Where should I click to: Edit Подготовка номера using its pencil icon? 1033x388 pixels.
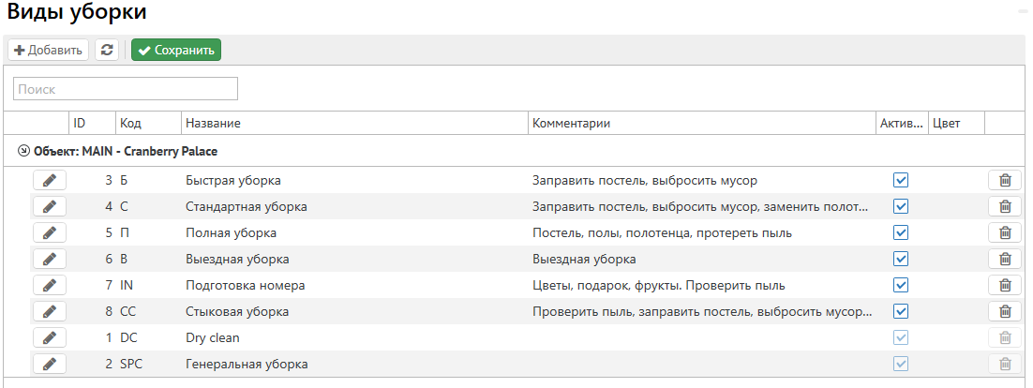click(x=49, y=285)
